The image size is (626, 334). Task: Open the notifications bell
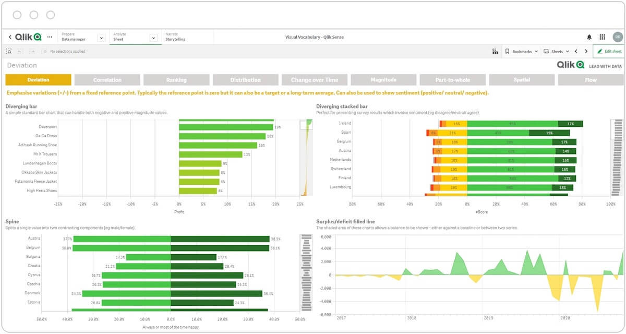[589, 37]
